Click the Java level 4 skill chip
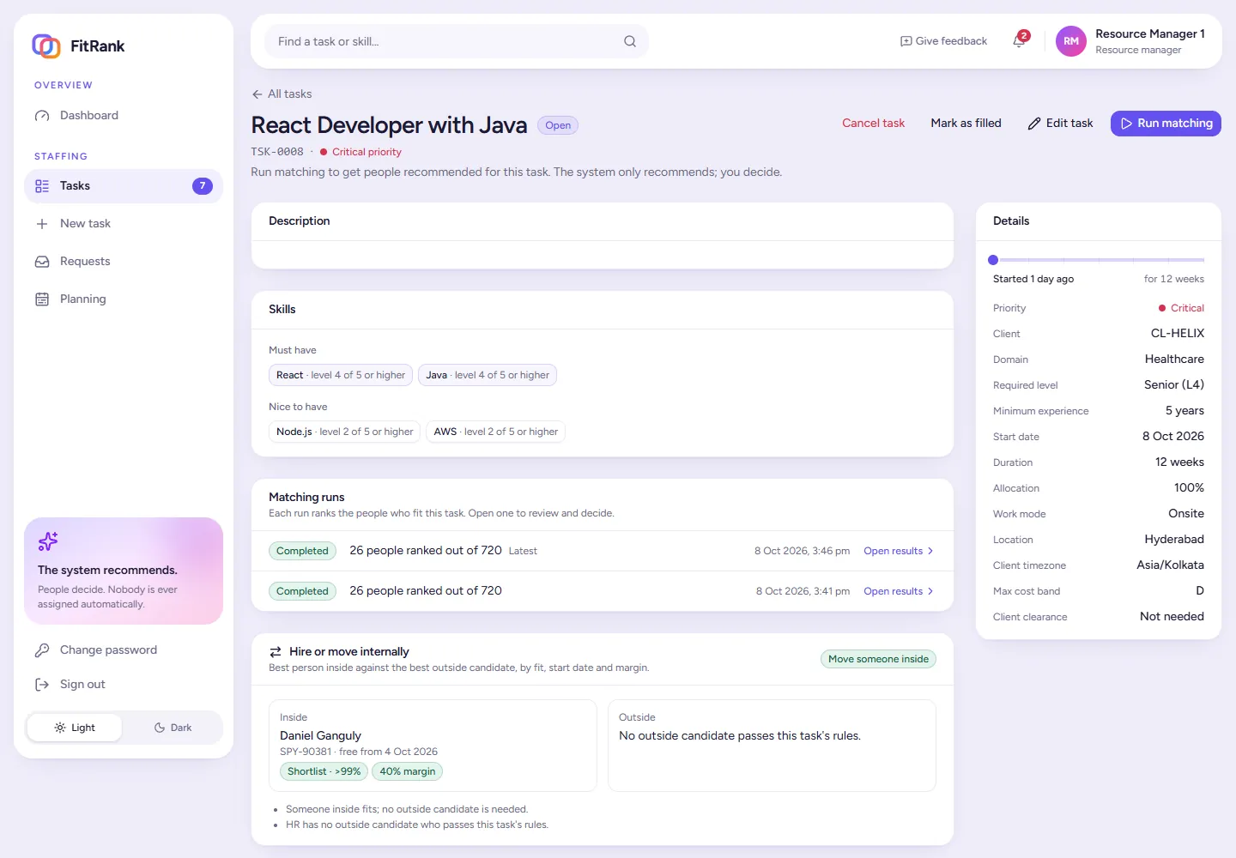 tap(488, 375)
